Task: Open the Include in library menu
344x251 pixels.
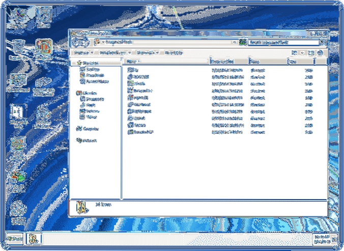Action: pos(114,52)
